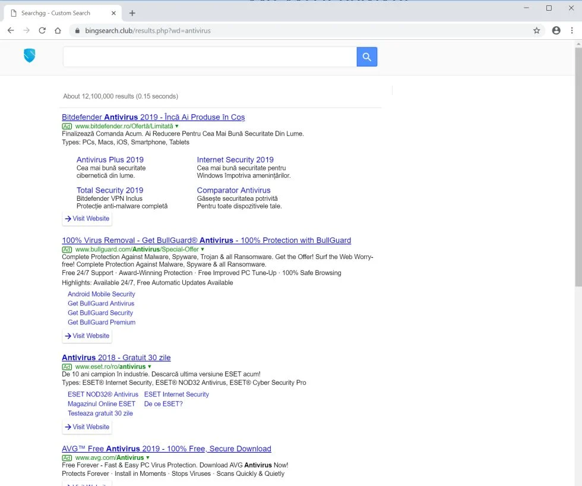The height and width of the screenshot is (486, 582).
Task: Open the Get BullGuard Security link
Action: (x=100, y=313)
